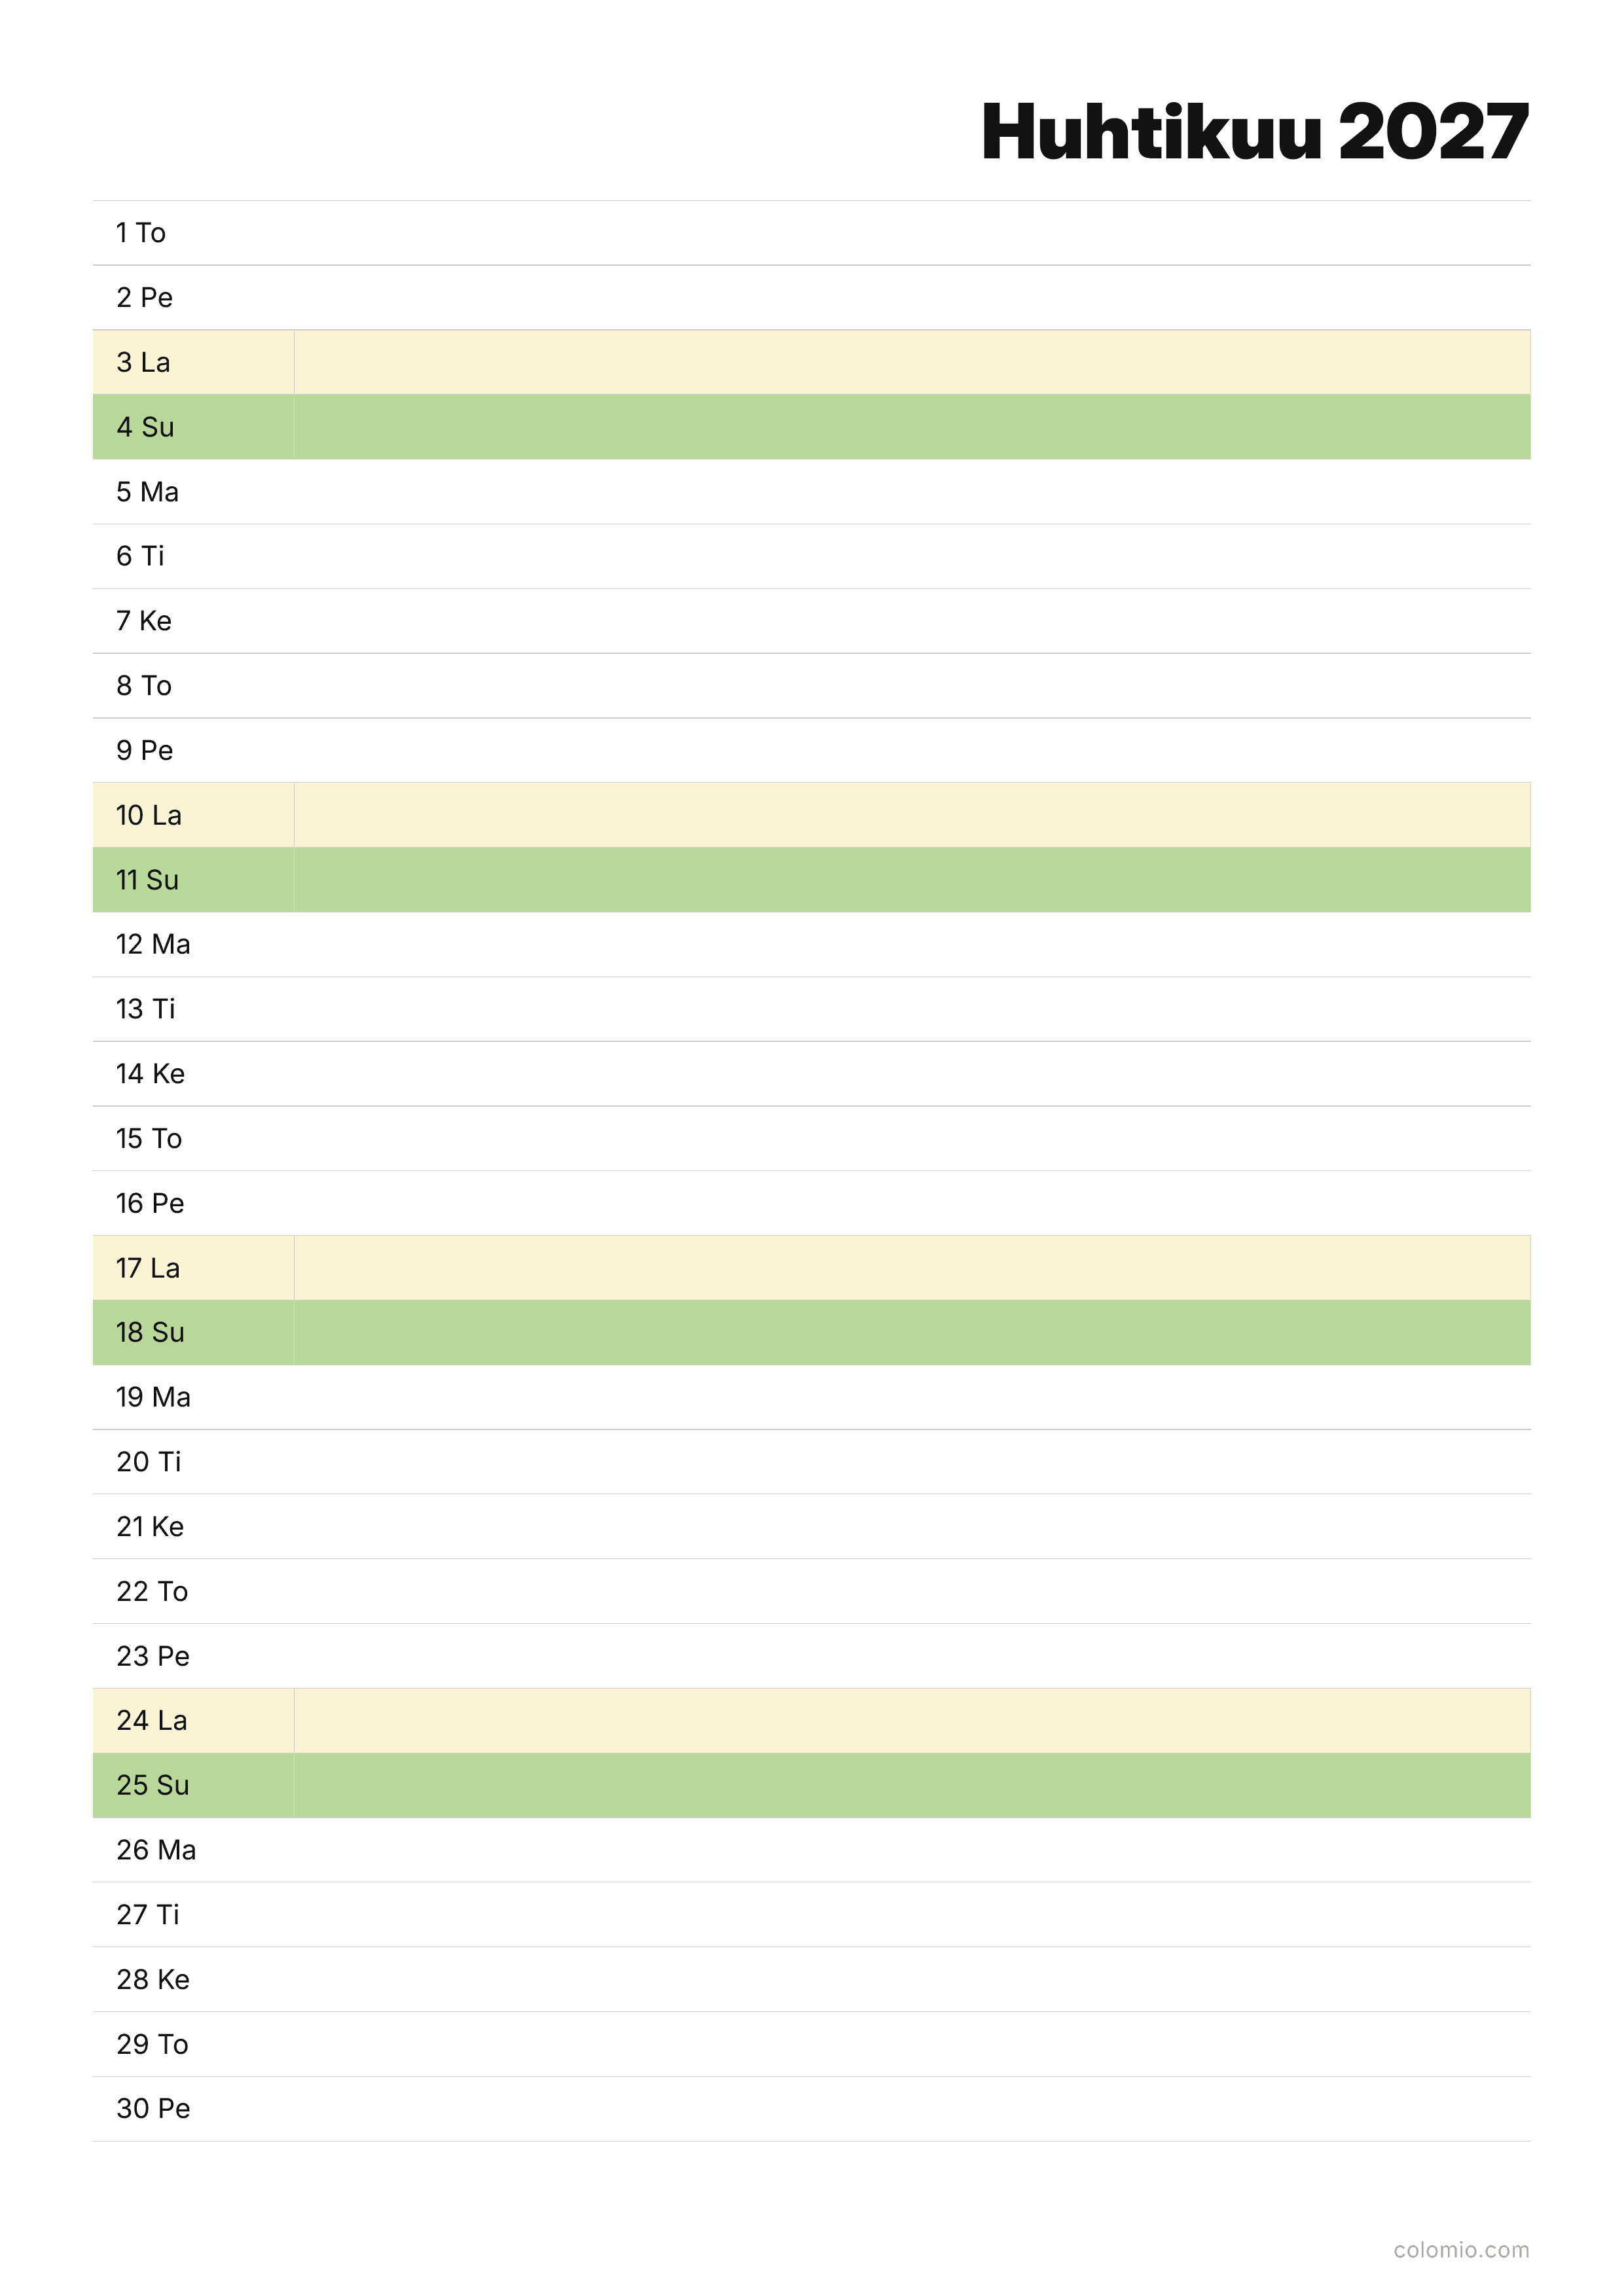Click the Huhtikuu 2027 title
Image resolution: width=1624 pixels, height=2296 pixels.
click(x=1254, y=132)
